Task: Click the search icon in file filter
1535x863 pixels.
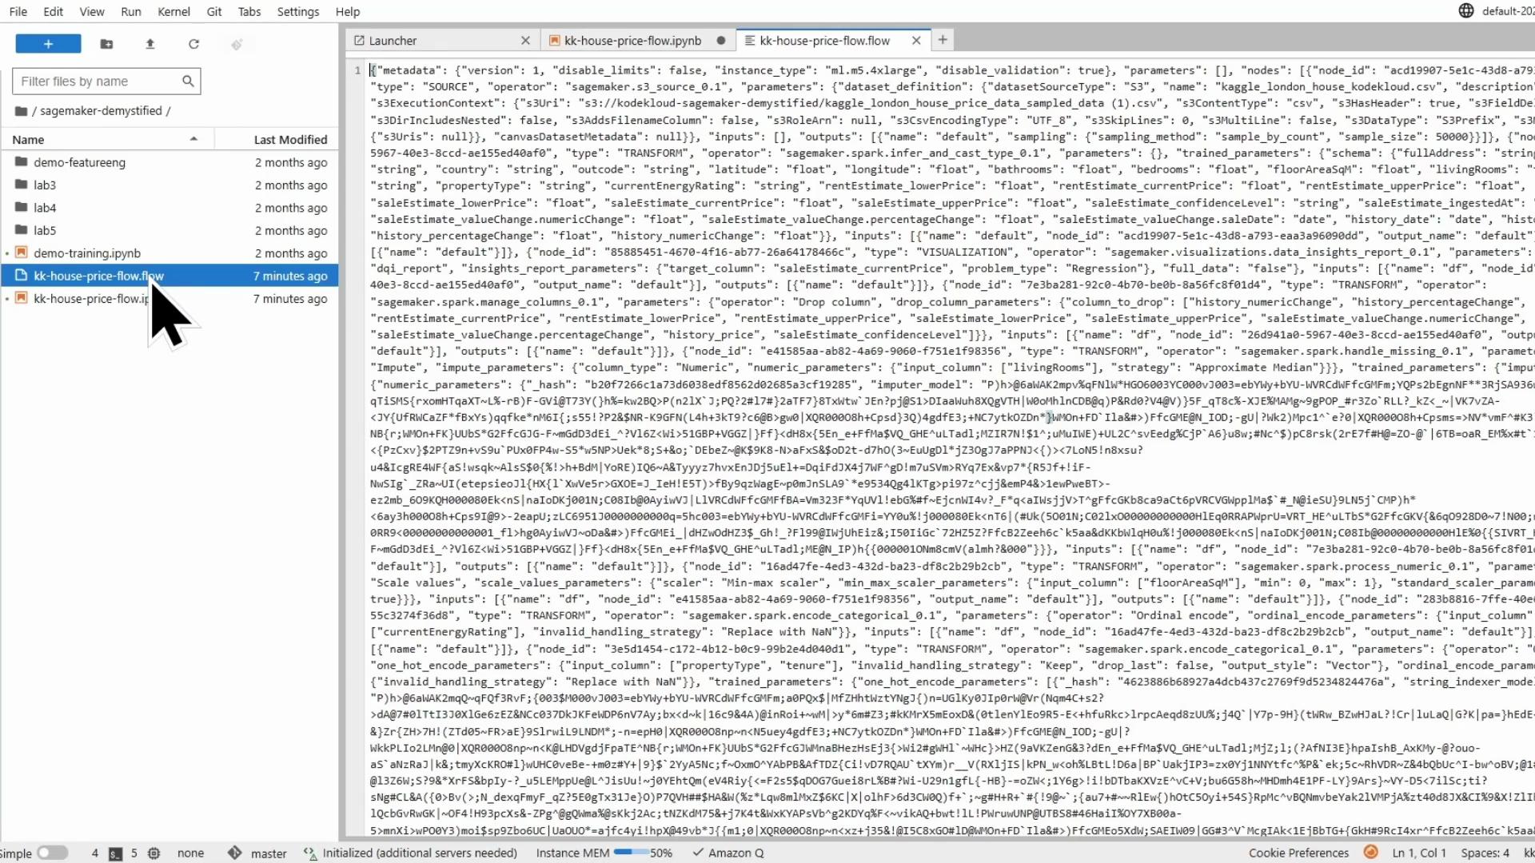Action: click(188, 81)
